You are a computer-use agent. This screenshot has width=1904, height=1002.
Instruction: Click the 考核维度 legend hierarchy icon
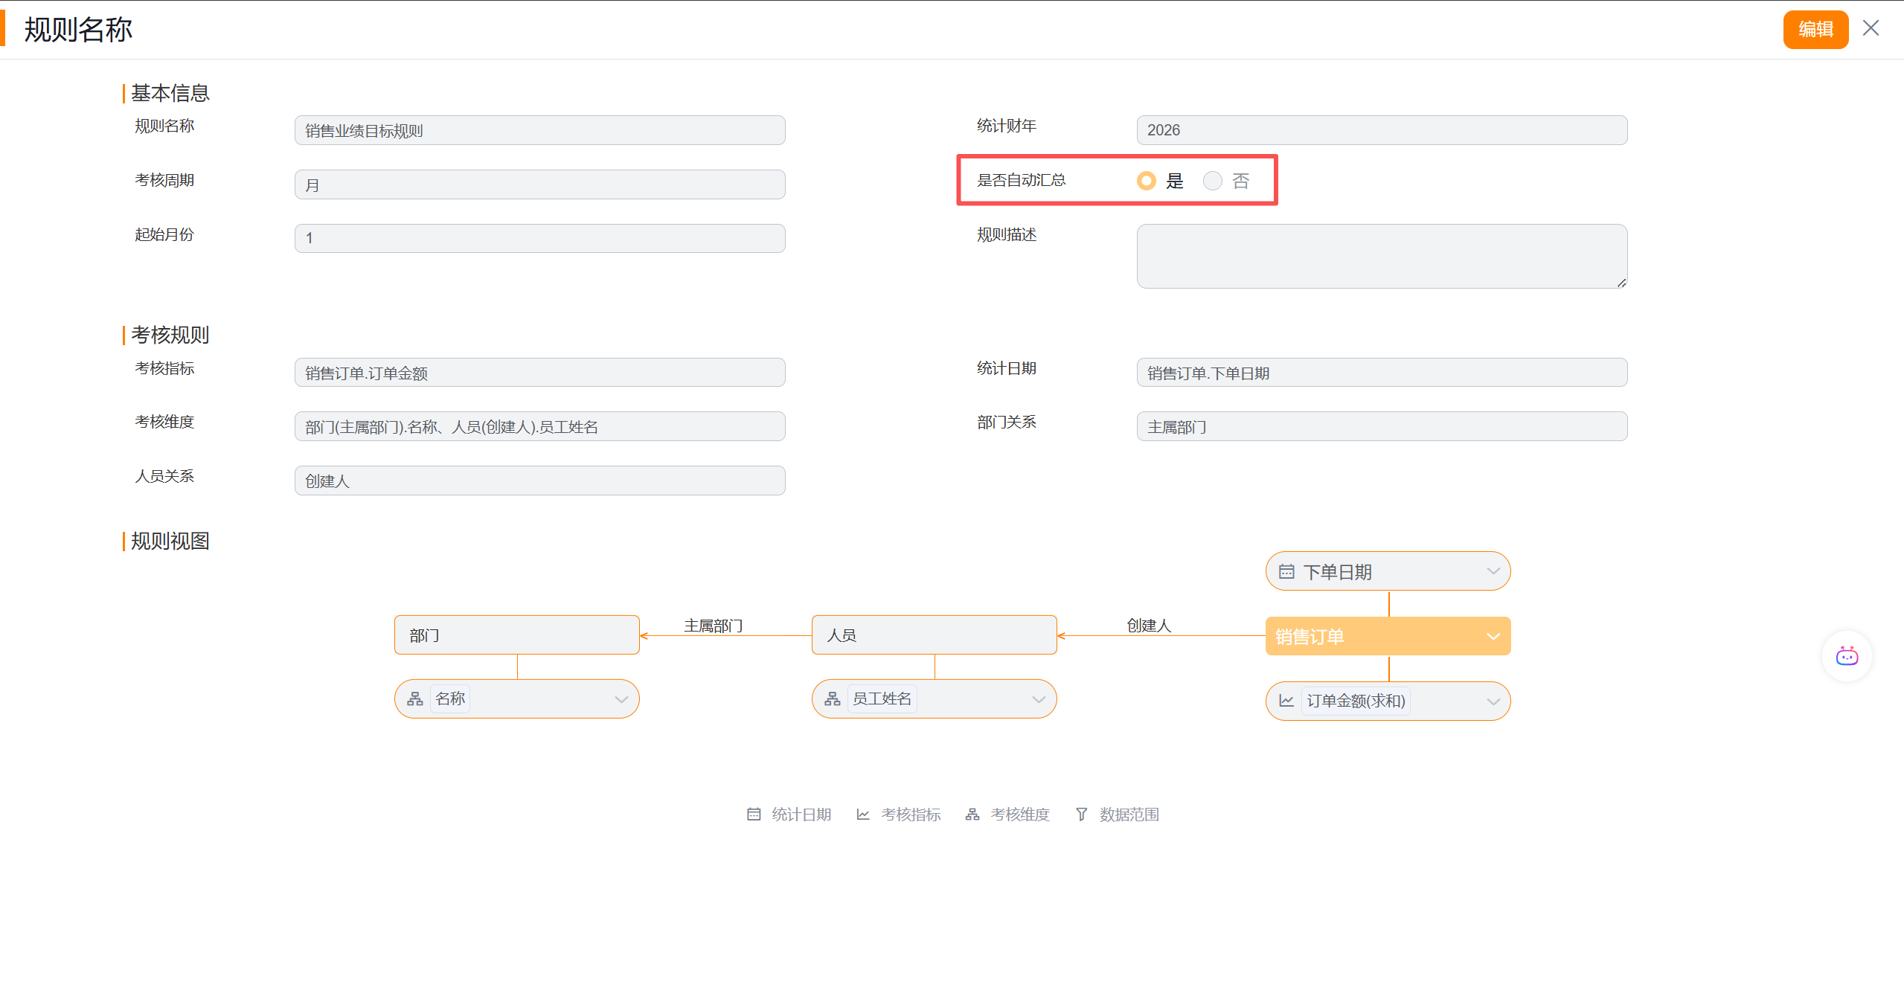972,815
